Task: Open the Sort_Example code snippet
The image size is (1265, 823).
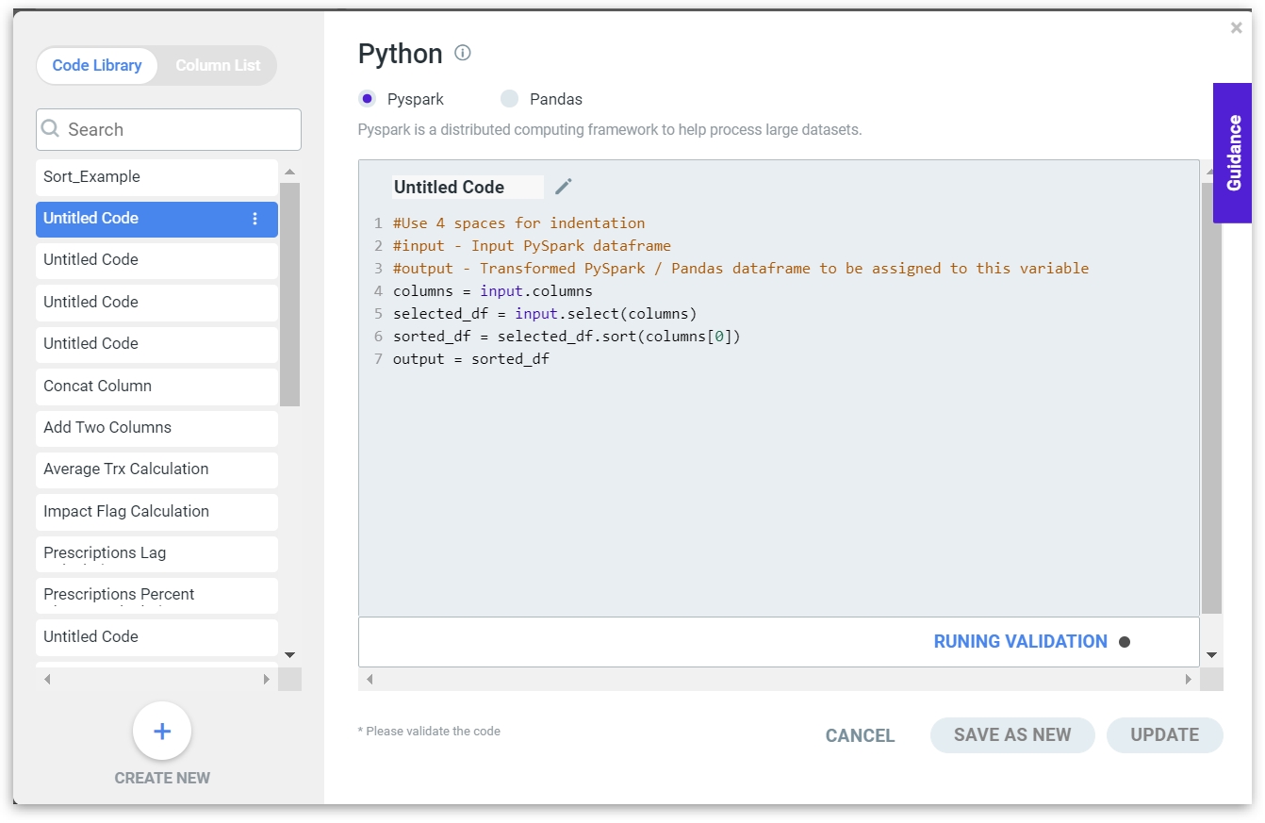Action: coord(156,177)
